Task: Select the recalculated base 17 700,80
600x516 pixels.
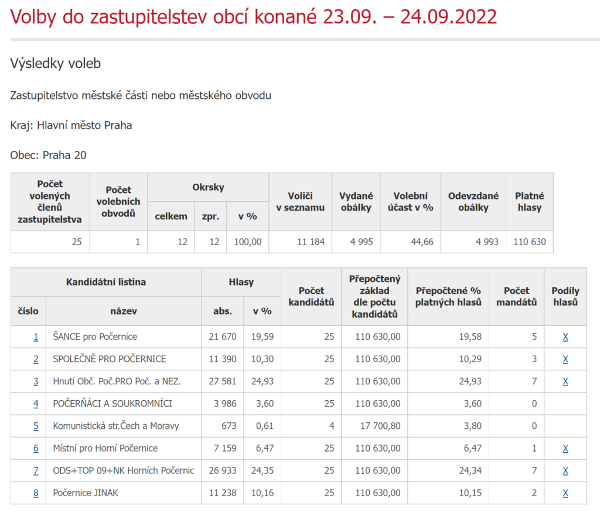Action: [380, 426]
